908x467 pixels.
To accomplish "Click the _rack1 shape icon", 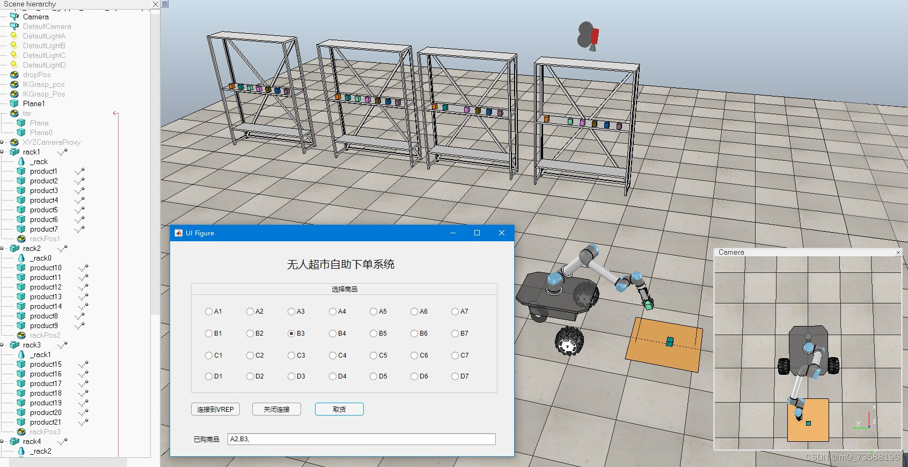I will 21,354.
